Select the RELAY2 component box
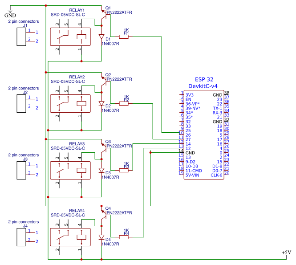 [70, 103]
